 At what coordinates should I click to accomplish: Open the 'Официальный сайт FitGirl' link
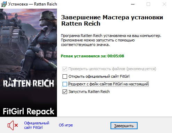click(36, 125)
